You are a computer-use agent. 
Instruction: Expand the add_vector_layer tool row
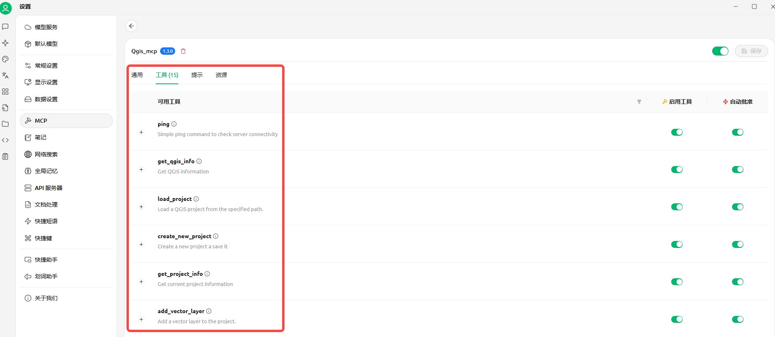point(141,319)
